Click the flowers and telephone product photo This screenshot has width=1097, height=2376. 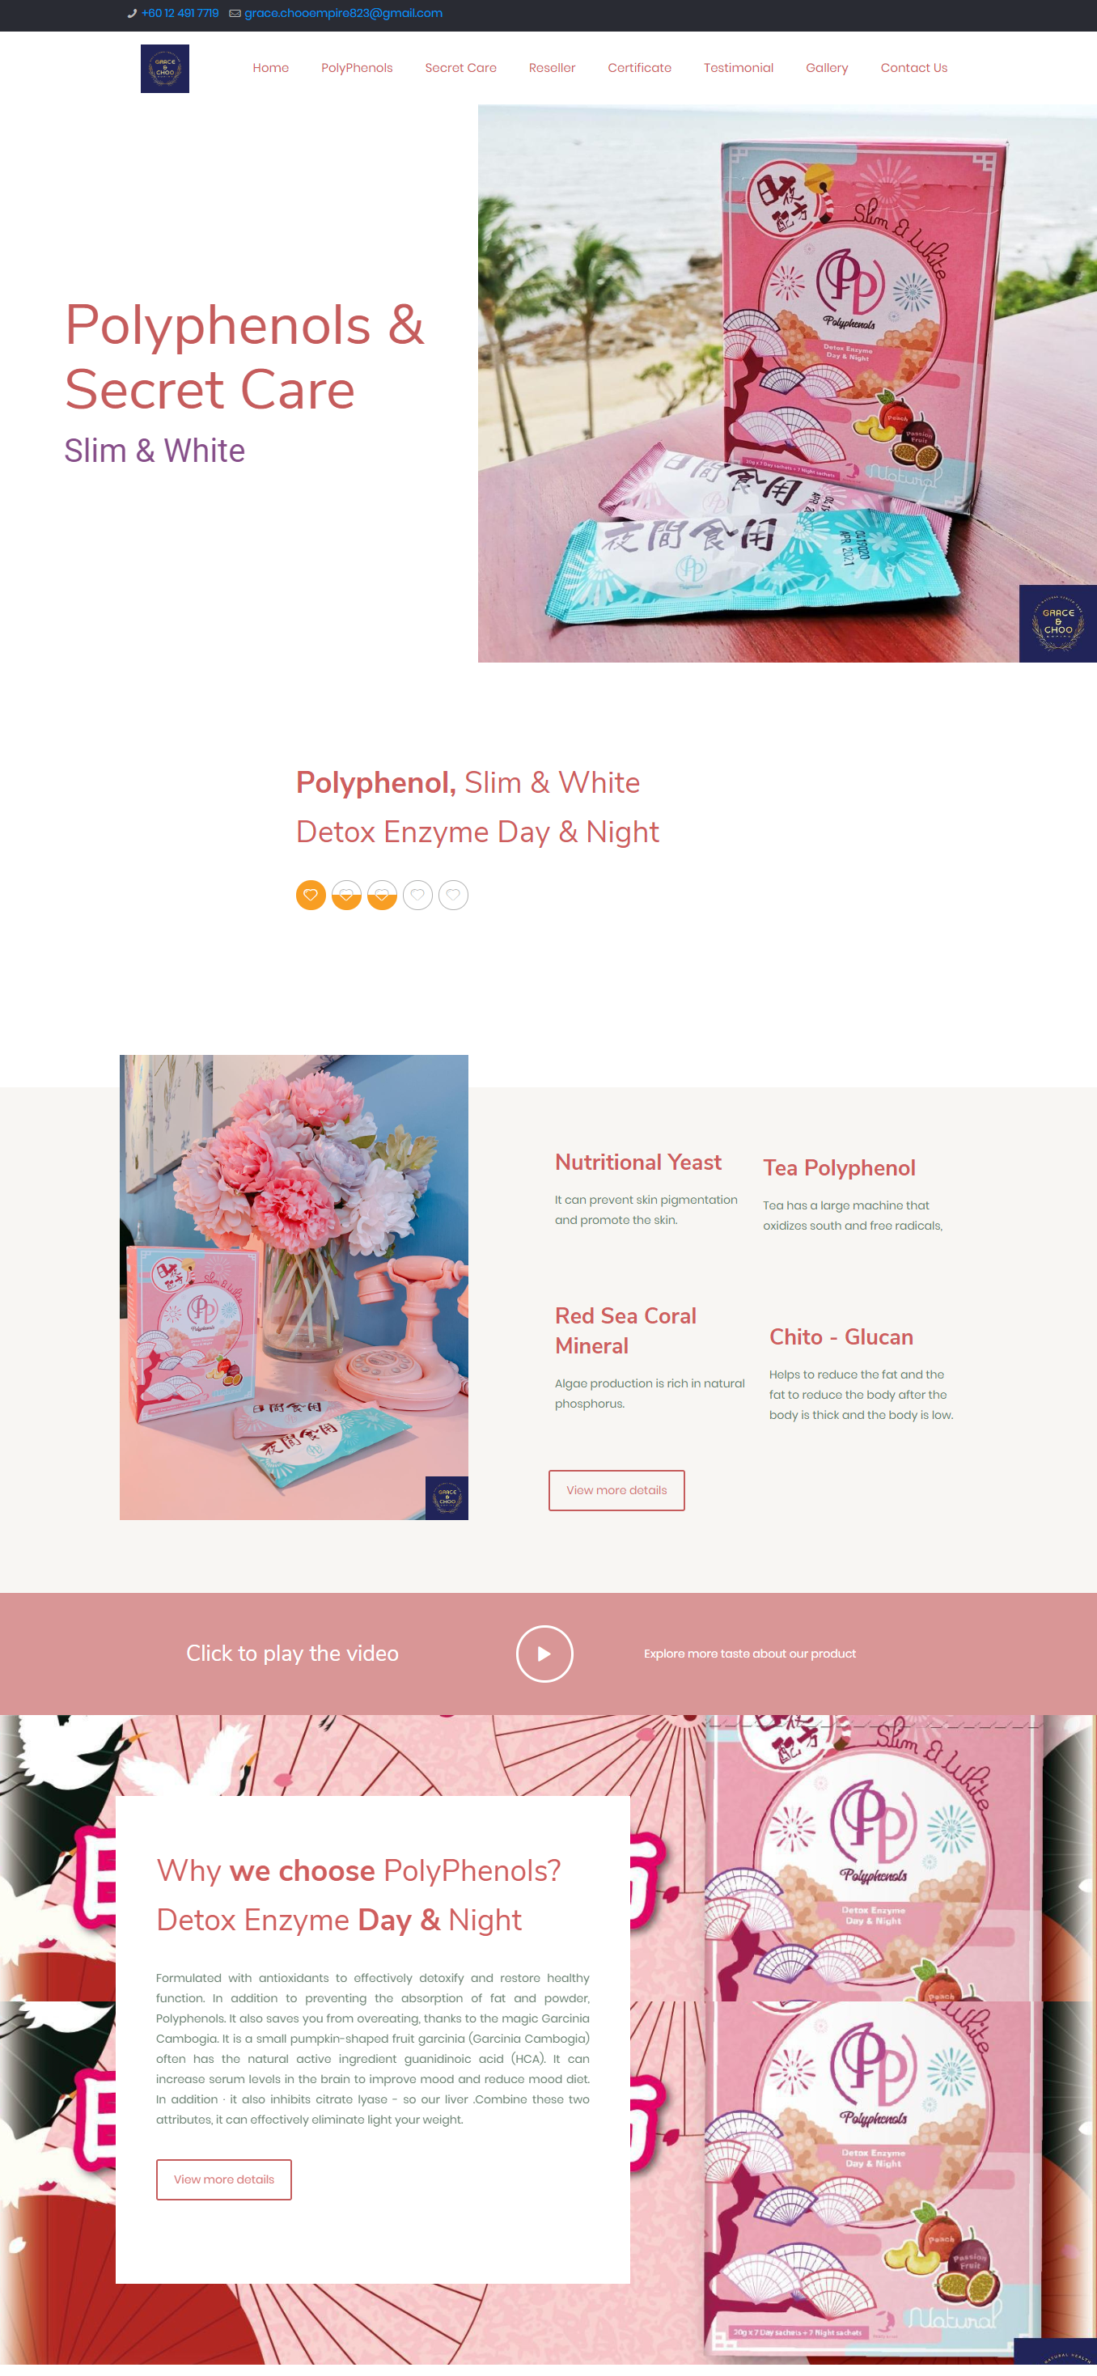(x=294, y=1286)
